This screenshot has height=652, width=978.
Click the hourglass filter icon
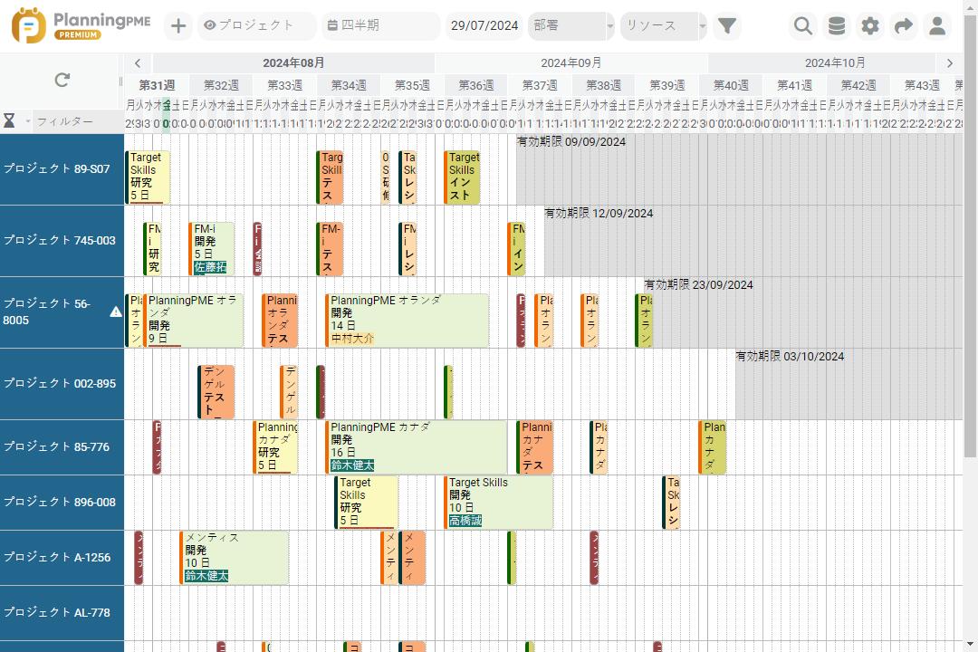9,120
